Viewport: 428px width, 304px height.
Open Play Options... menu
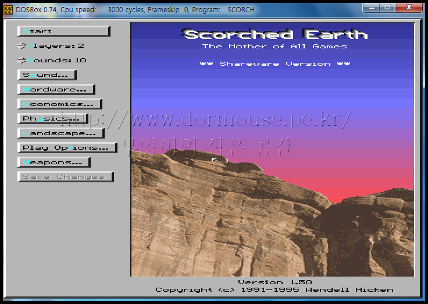(x=67, y=147)
